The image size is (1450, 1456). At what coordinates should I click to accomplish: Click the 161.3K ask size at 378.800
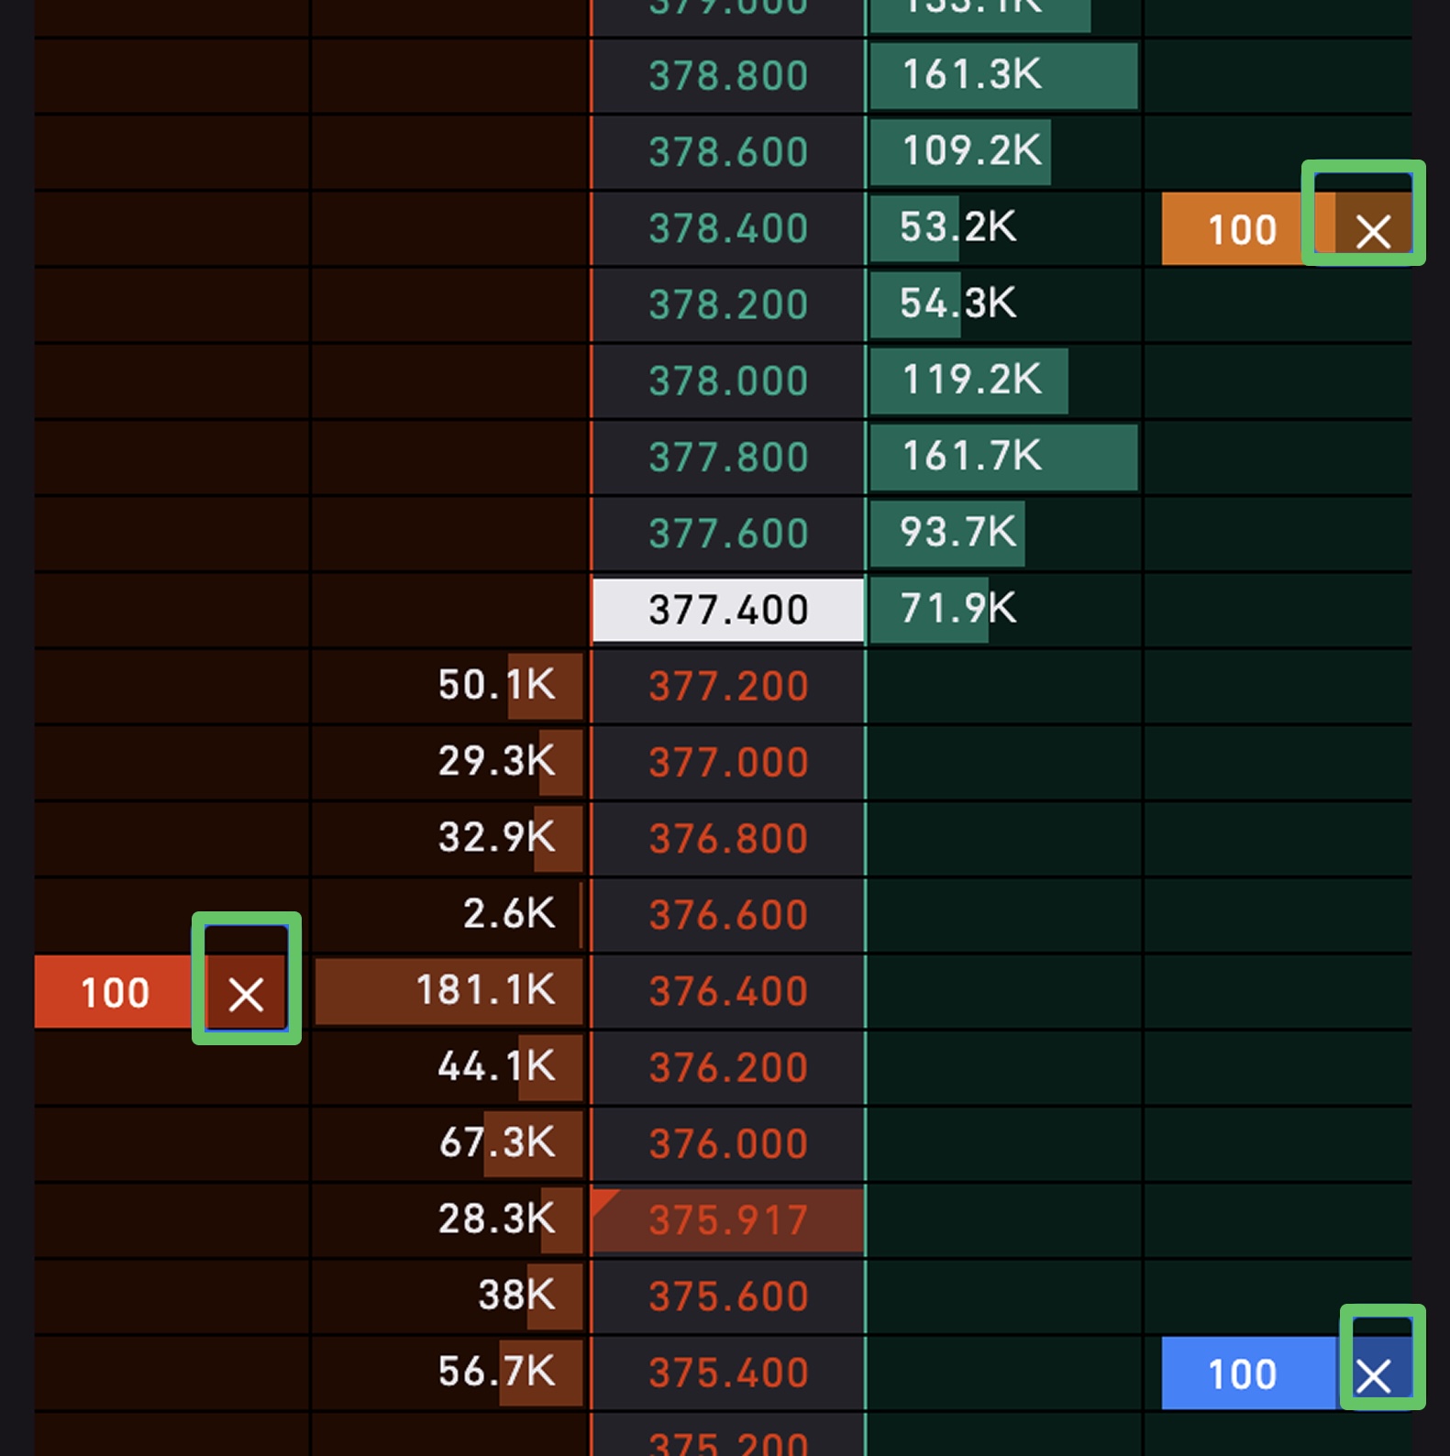point(1003,76)
